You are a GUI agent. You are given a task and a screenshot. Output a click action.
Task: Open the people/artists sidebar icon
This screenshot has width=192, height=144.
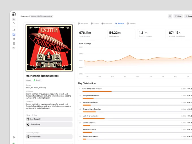click(14, 30)
